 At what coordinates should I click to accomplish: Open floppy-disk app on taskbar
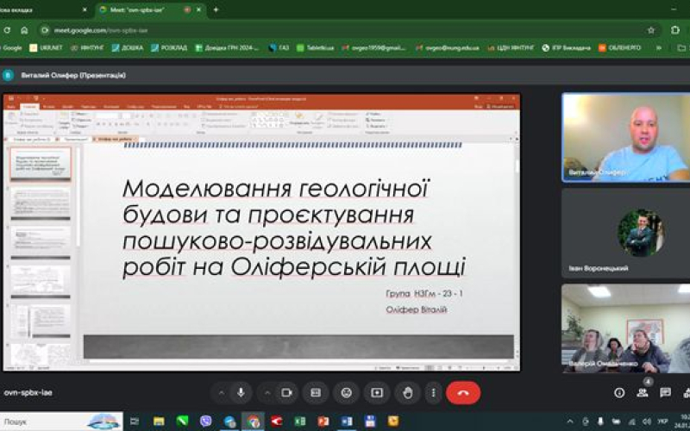point(370,422)
